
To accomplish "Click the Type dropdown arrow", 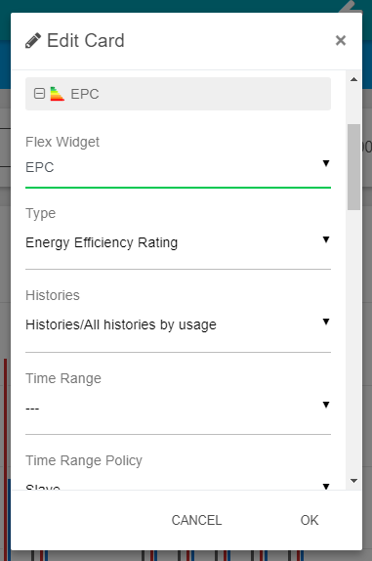I will [326, 239].
